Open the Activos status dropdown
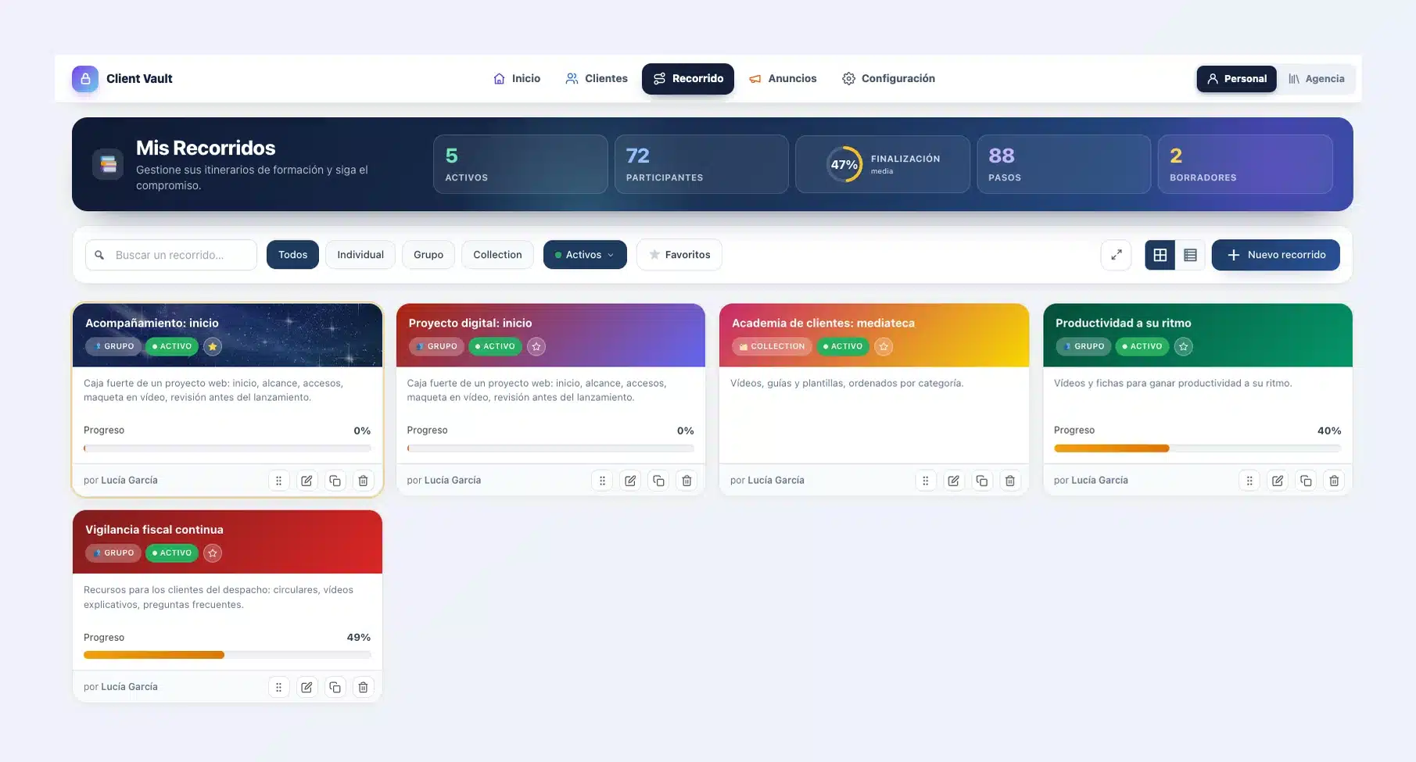The height and width of the screenshot is (762, 1416). [x=585, y=255]
